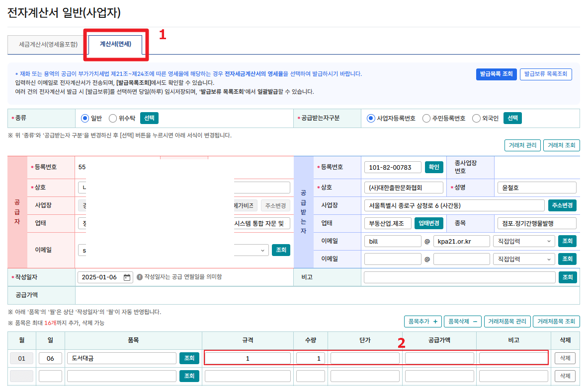Screen dimensions: 588x386
Task: Choose 주민등록번호 as recipient type
Action: click(426, 118)
